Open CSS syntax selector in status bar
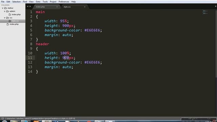This screenshot has width=217, height=122. [209, 119]
